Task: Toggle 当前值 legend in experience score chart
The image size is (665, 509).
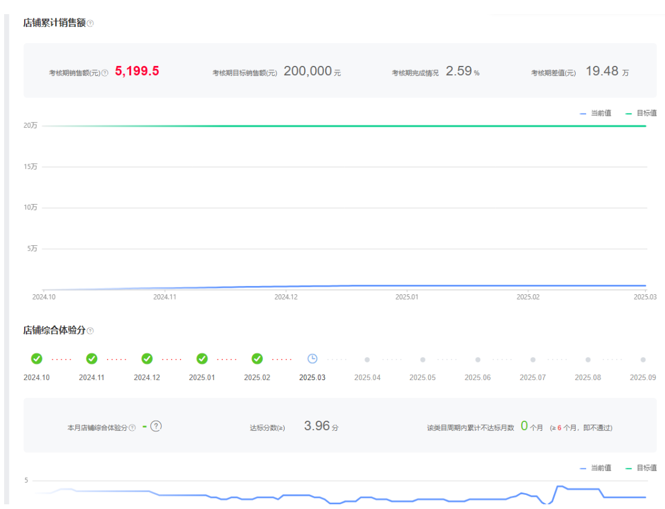Action: (x=596, y=468)
